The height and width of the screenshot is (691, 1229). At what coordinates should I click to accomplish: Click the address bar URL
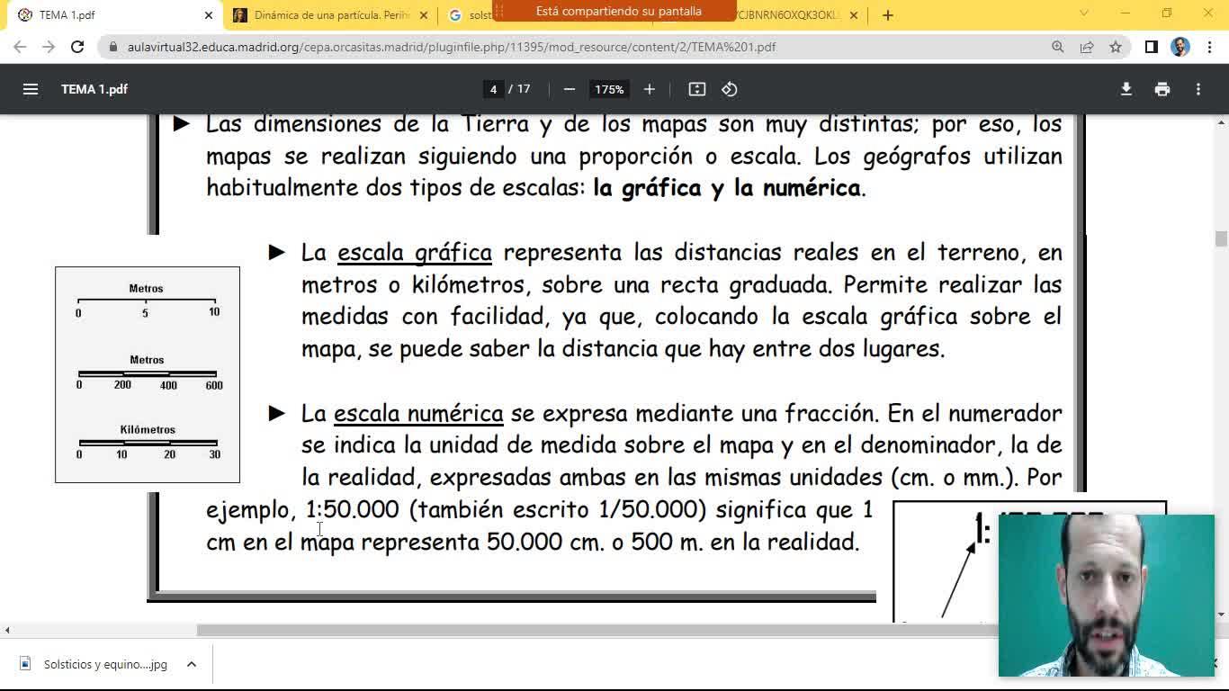point(452,47)
